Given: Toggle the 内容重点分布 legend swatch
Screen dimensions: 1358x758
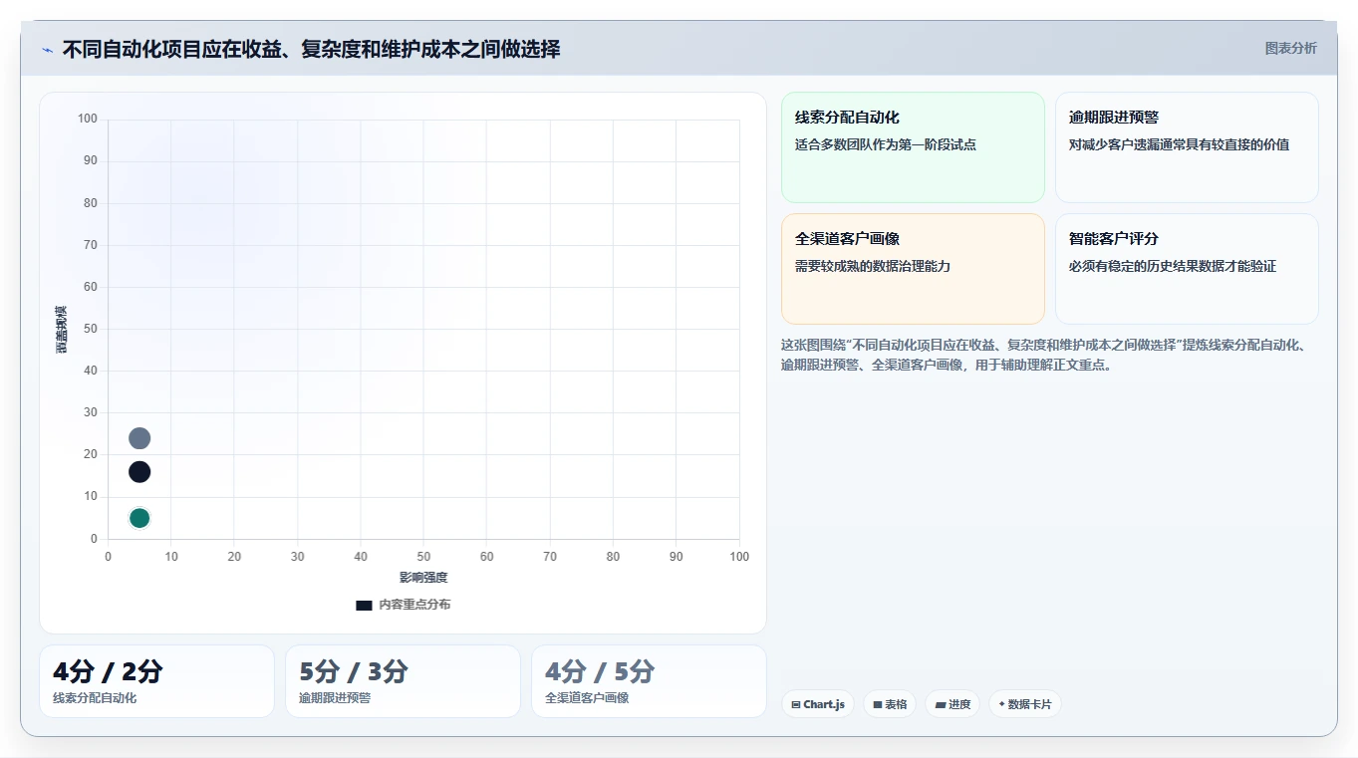Looking at the screenshot, I should pyautogui.click(x=364, y=605).
